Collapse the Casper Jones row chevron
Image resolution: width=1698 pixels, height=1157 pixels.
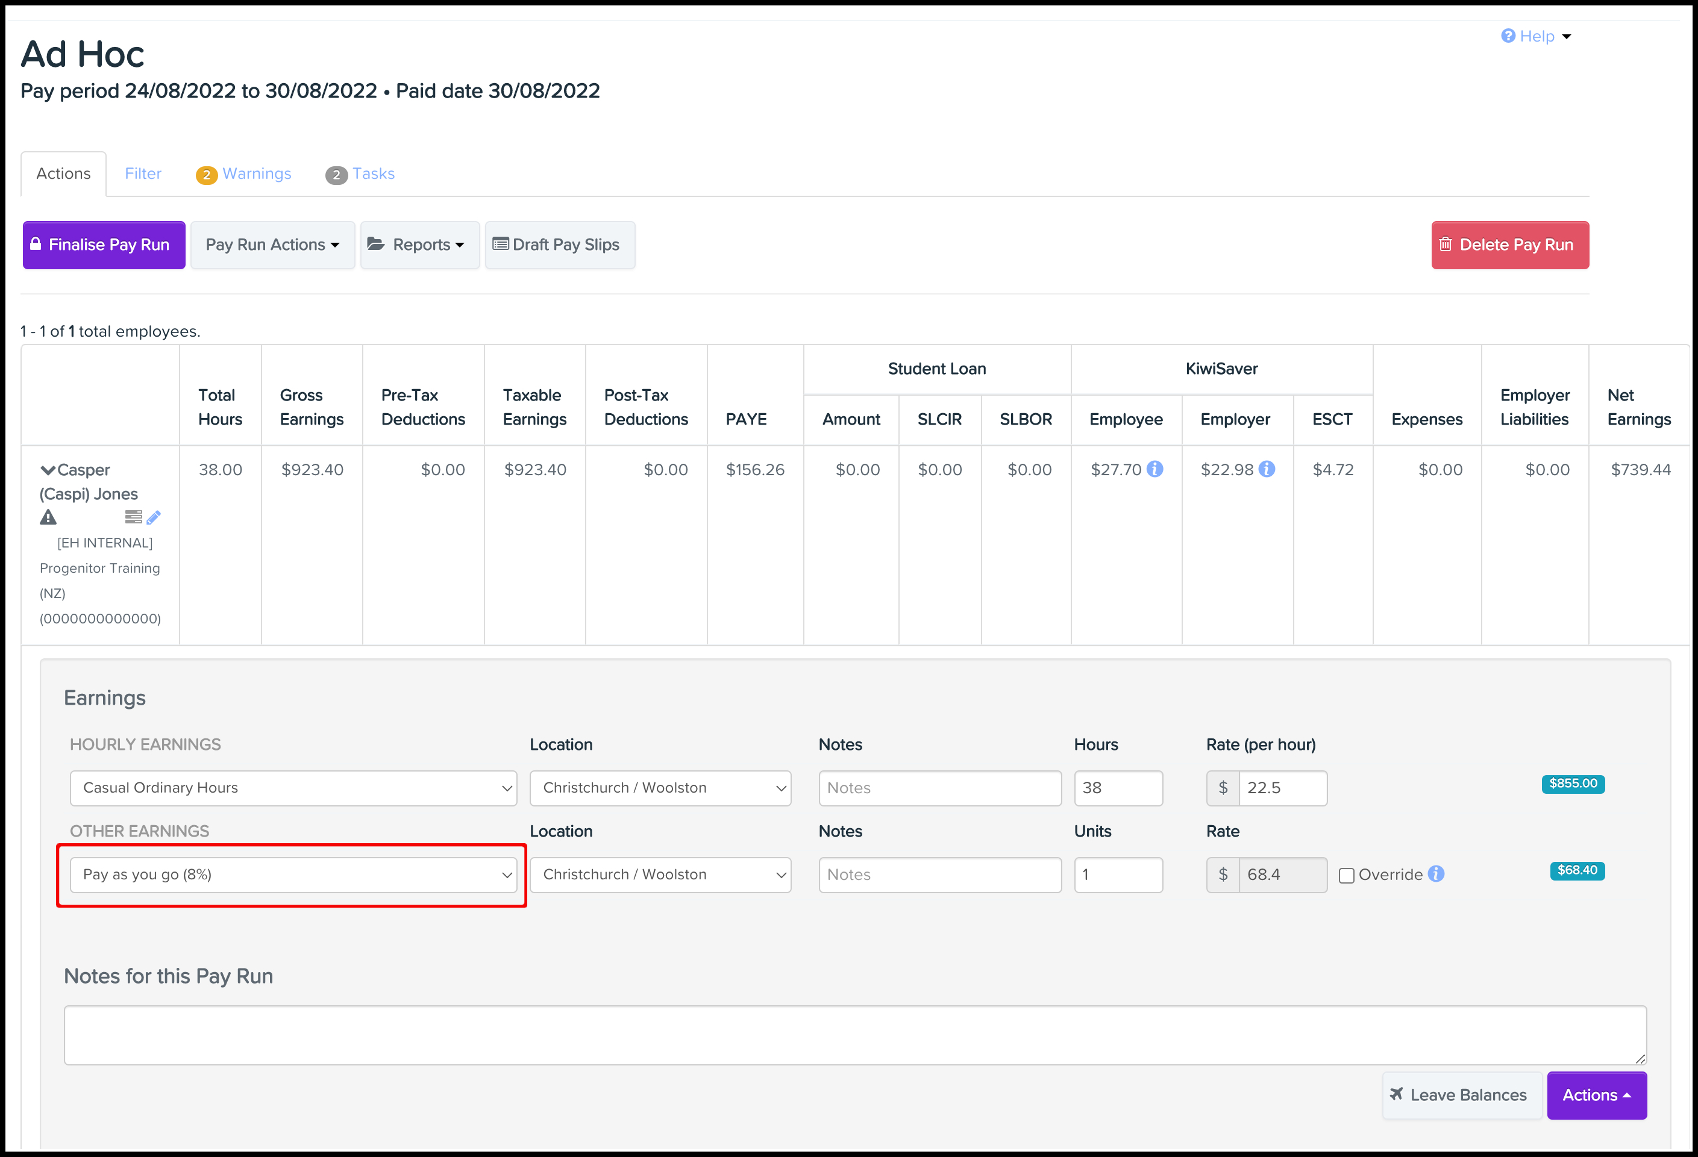point(48,470)
